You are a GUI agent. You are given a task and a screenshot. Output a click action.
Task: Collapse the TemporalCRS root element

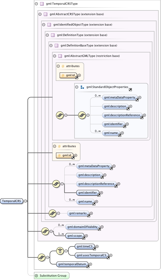(25, 201)
